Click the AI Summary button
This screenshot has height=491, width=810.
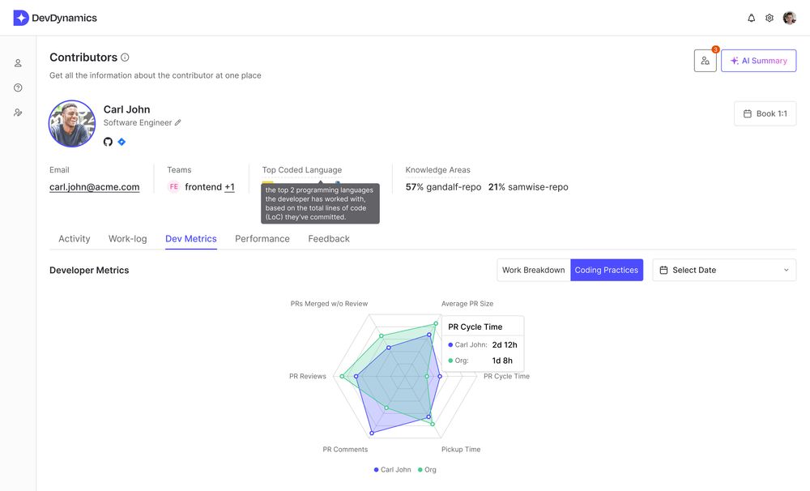758,60
